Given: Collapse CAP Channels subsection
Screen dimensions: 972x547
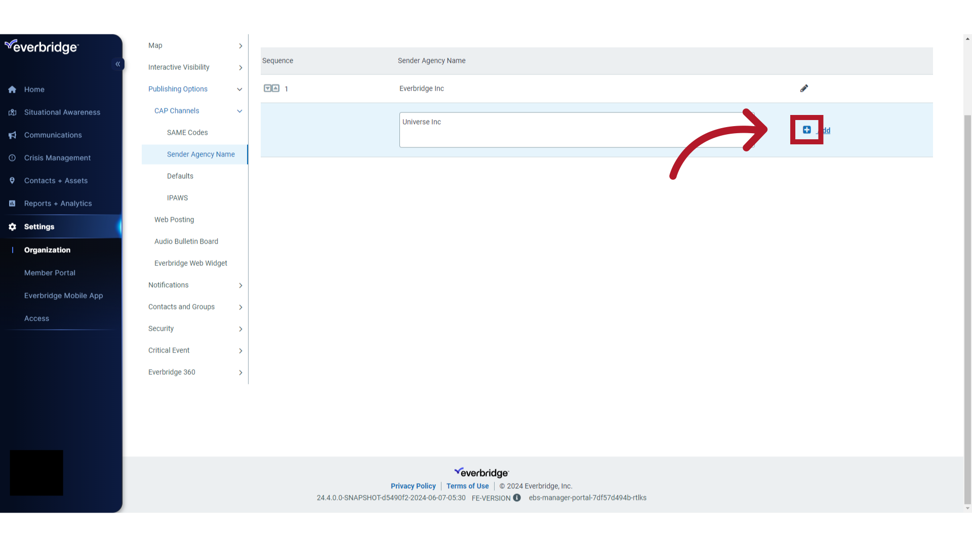Looking at the screenshot, I should (239, 111).
